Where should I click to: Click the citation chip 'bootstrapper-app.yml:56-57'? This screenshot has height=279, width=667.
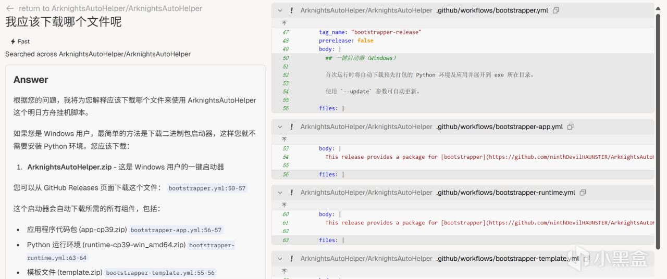pyautogui.click(x=176, y=230)
